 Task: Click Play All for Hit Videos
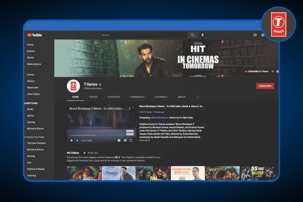93,153
